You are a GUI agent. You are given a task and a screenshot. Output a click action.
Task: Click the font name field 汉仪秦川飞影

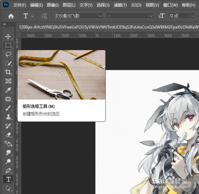(76, 16)
